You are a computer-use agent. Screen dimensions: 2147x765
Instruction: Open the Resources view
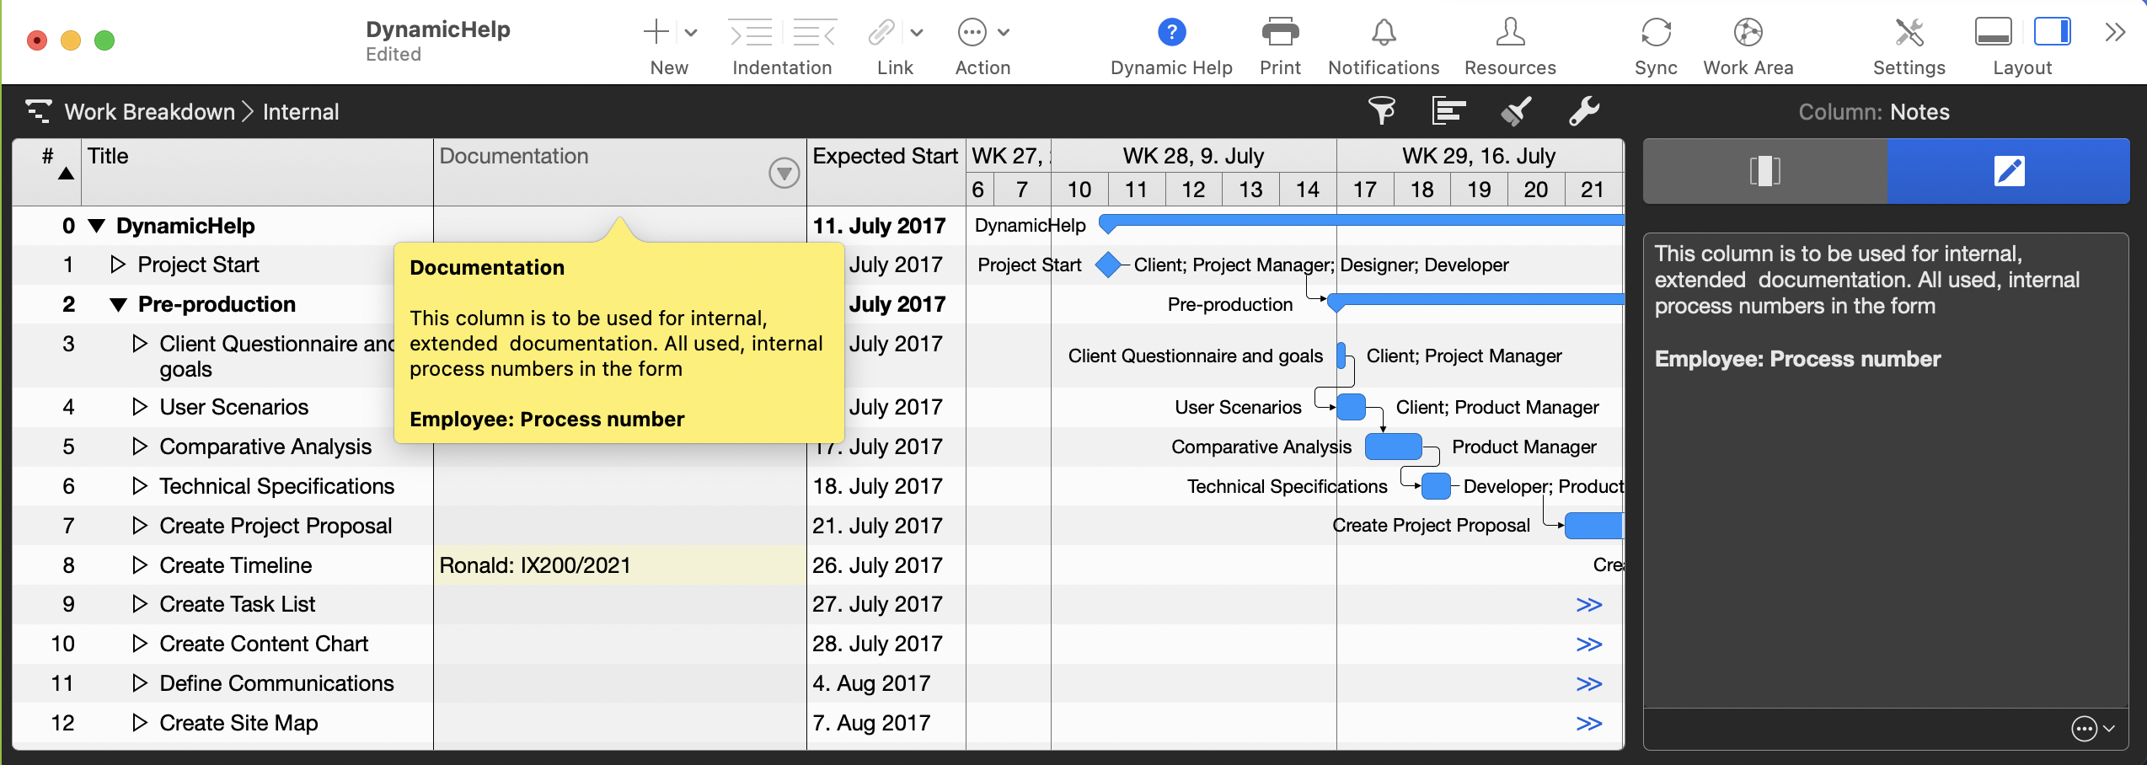1510,32
